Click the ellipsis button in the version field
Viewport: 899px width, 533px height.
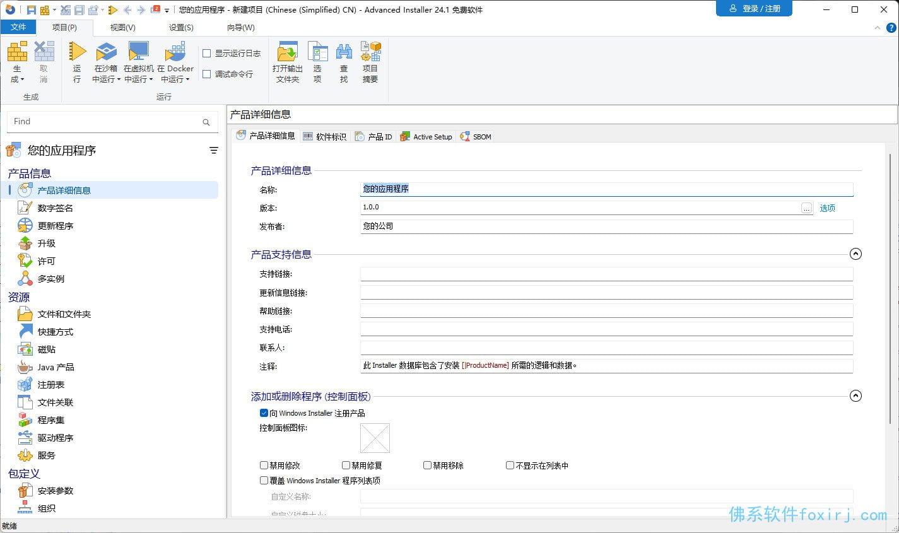(806, 208)
